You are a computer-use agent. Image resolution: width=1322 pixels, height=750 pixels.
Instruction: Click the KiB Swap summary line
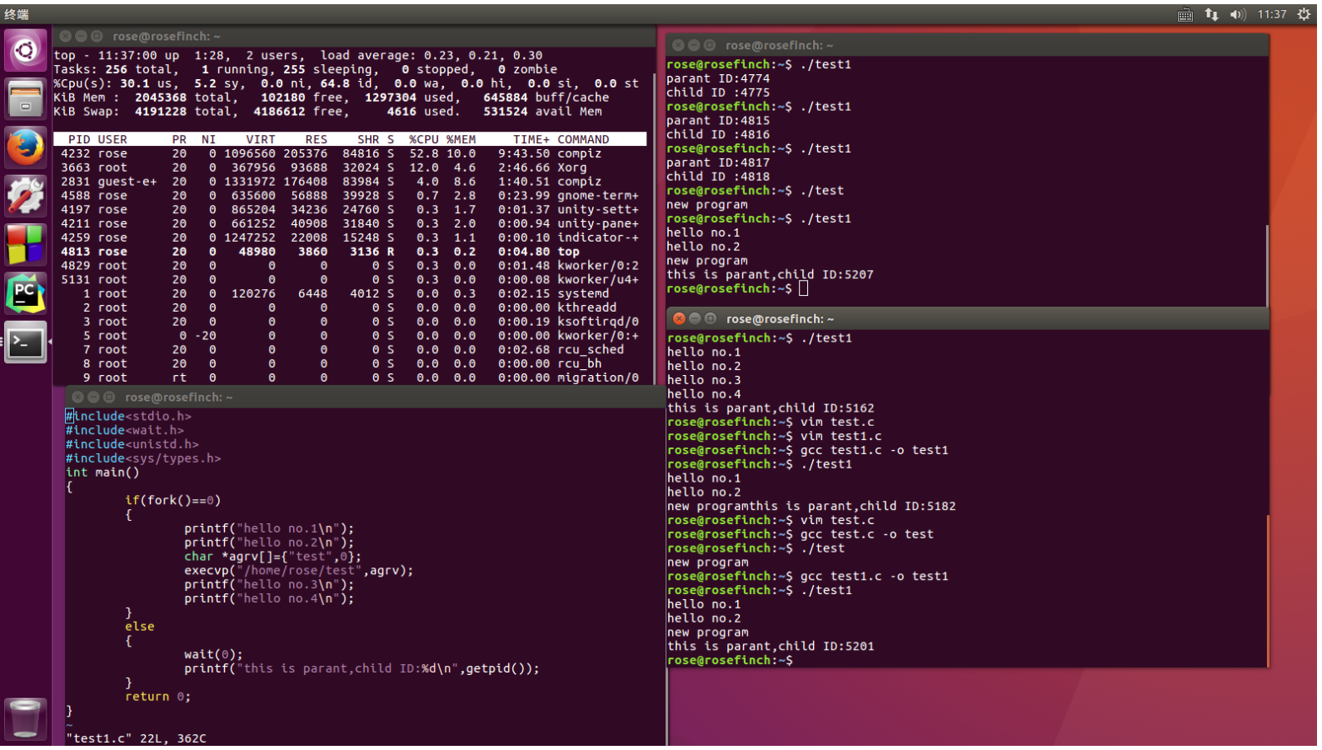tap(328, 112)
